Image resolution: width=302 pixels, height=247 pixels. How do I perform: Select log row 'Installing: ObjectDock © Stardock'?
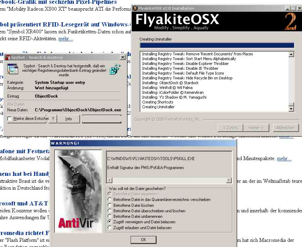(170, 83)
